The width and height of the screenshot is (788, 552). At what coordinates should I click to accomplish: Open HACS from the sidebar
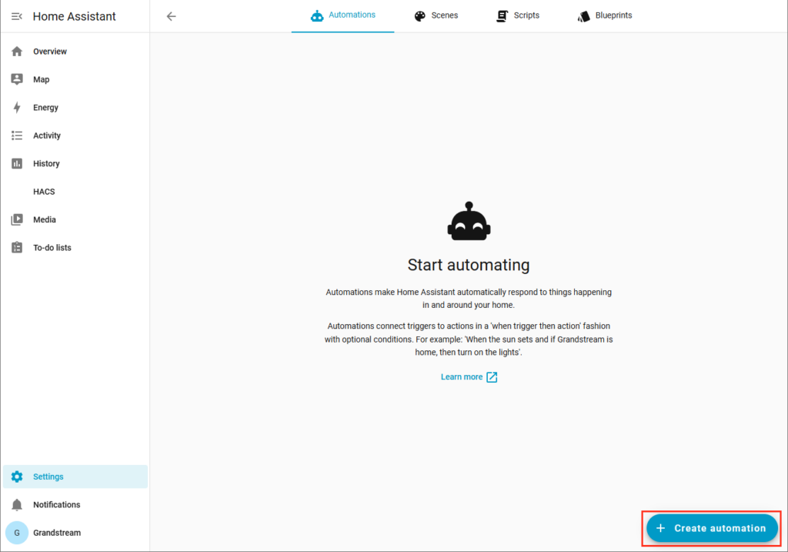(75, 192)
